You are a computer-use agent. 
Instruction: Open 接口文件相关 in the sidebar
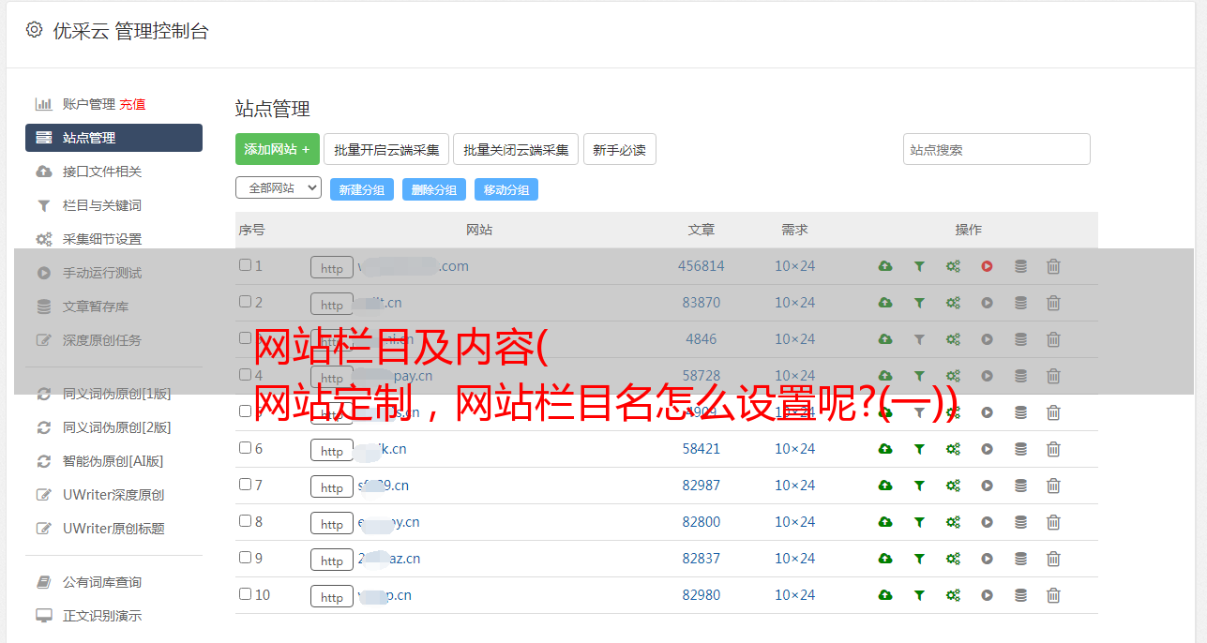(x=102, y=172)
